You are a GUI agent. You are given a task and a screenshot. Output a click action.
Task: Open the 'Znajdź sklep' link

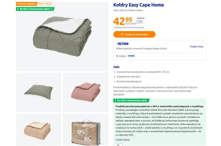point(196,46)
